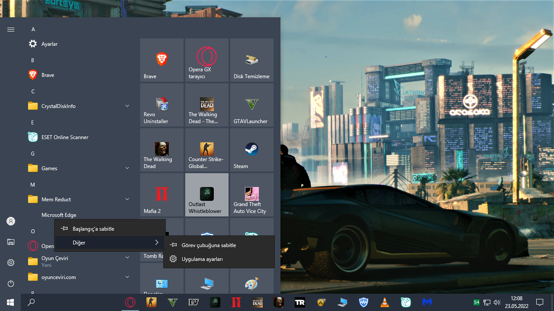Expand the Games folder chevron
Viewport: 554px width, 311px height.
127,168
